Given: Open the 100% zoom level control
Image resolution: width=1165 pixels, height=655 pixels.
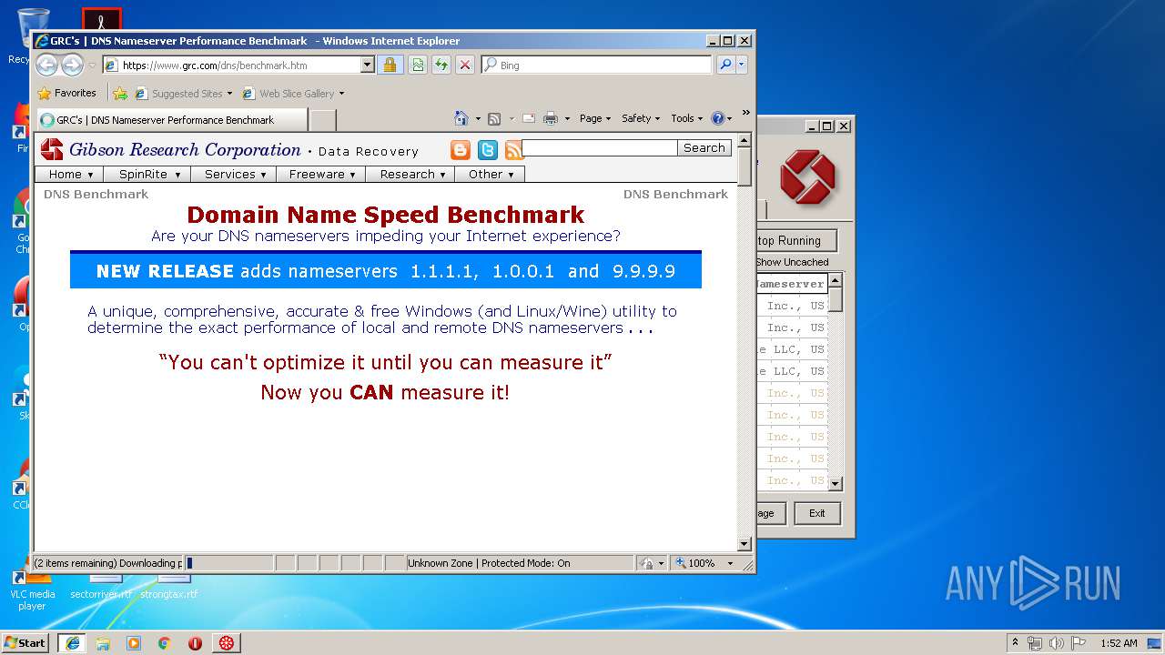Looking at the screenshot, I should 704,563.
